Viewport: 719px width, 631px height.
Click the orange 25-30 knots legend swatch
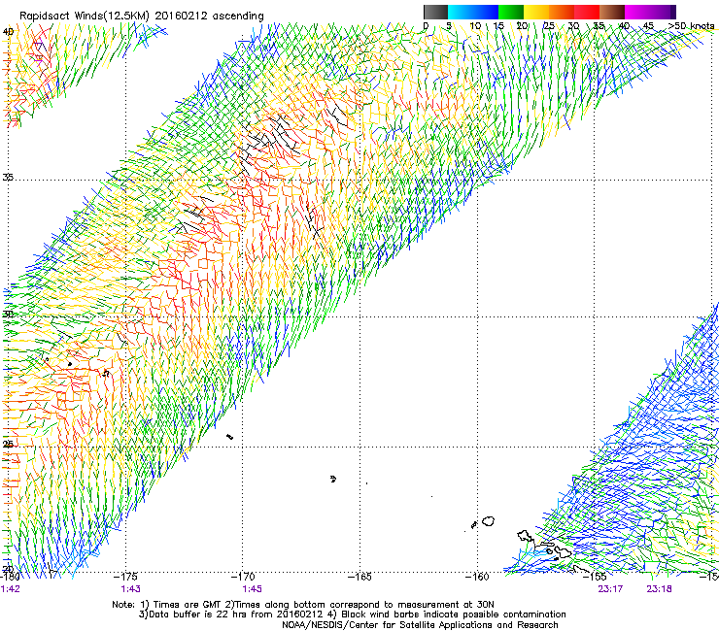[x=562, y=12]
